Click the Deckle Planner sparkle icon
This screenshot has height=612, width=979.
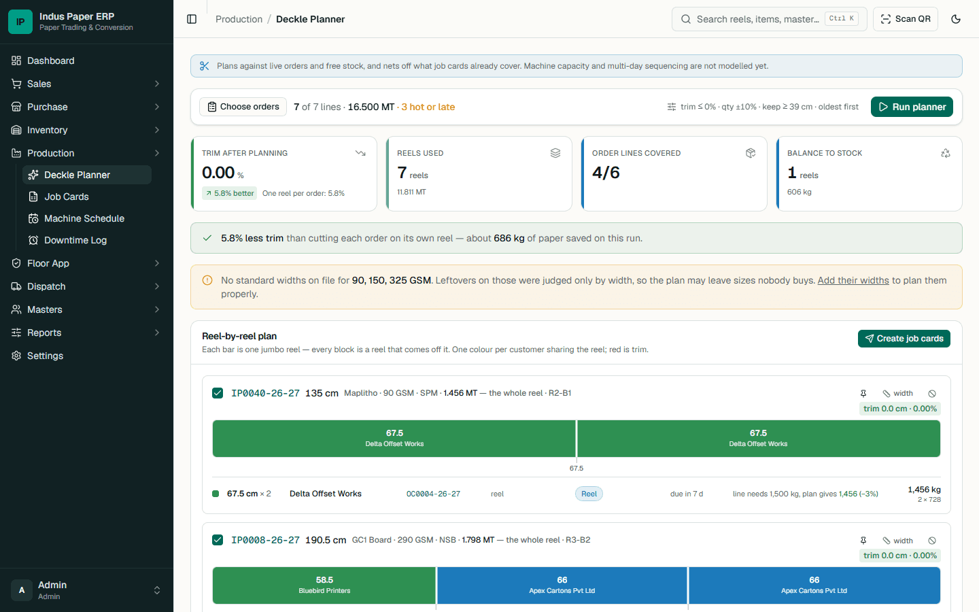pos(33,175)
